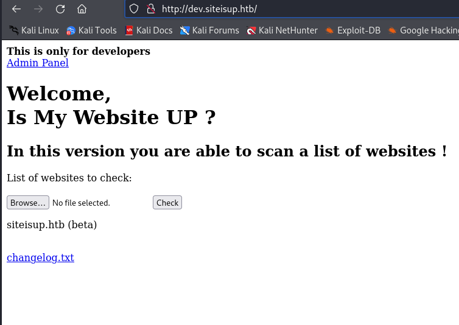Click the insecure connection padlock icon
This screenshot has height=325, width=459.
[x=150, y=9]
